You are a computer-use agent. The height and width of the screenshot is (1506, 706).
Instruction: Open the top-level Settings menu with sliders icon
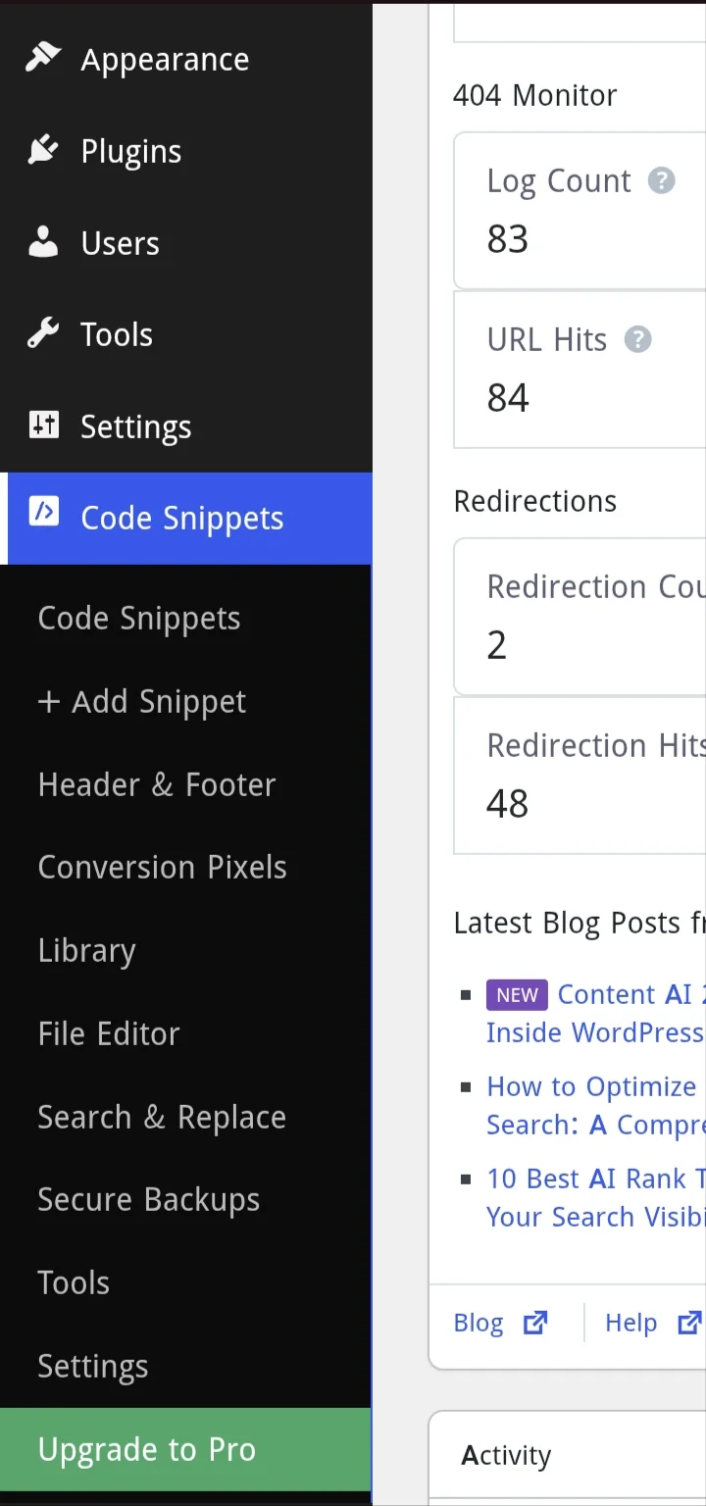click(x=186, y=427)
